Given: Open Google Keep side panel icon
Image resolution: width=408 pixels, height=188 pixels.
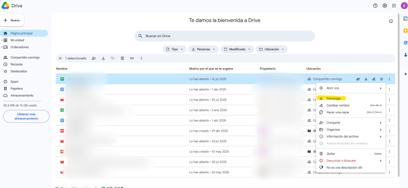Looking at the screenshot, I should point(405,30).
